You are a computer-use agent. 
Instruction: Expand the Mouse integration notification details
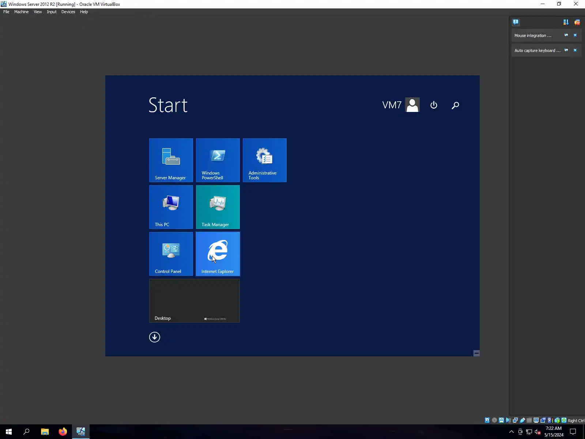click(x=566, y=35)
